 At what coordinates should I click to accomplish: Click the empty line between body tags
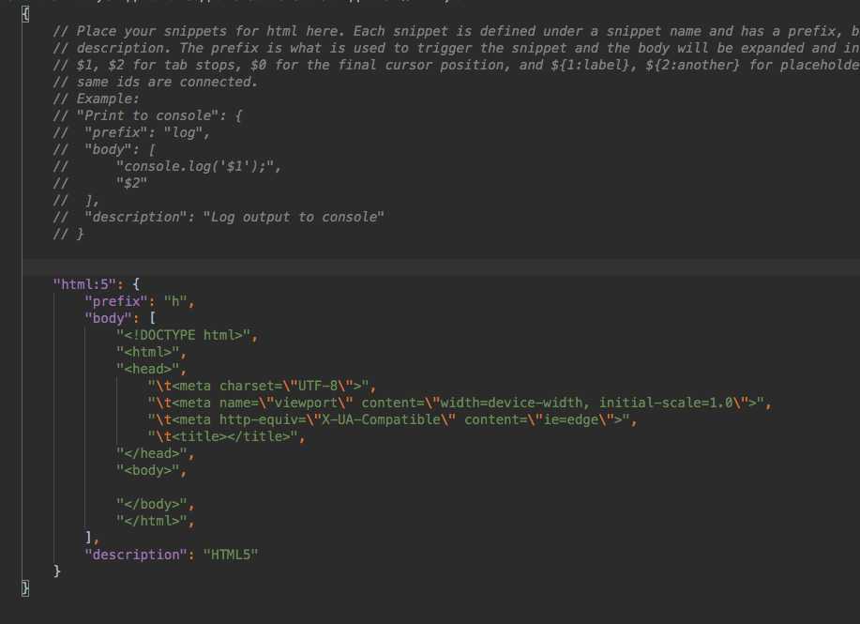pos(441,487)
